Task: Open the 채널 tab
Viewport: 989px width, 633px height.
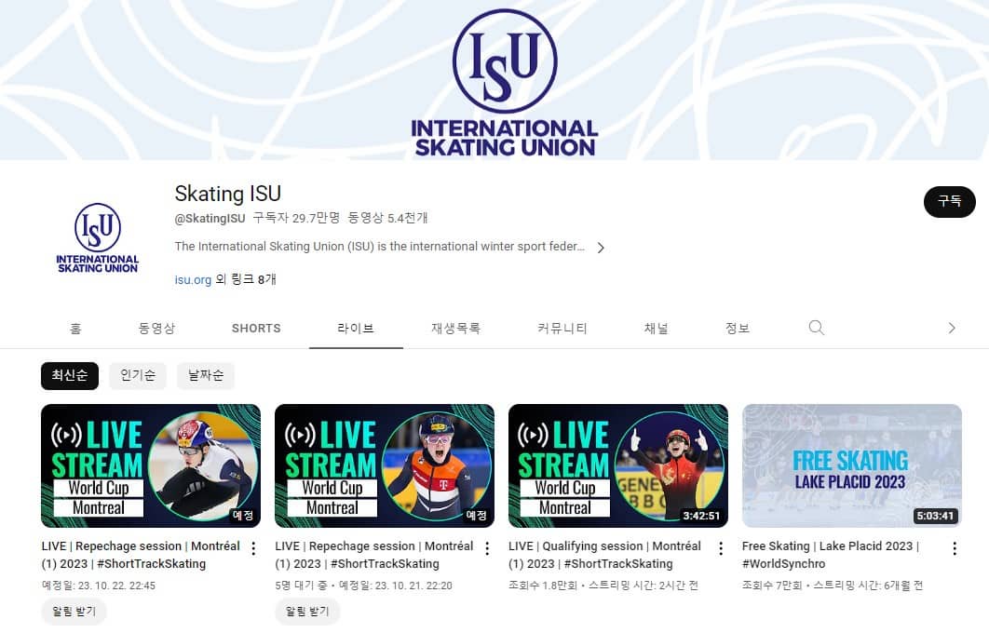Action: tap(656, 329)
